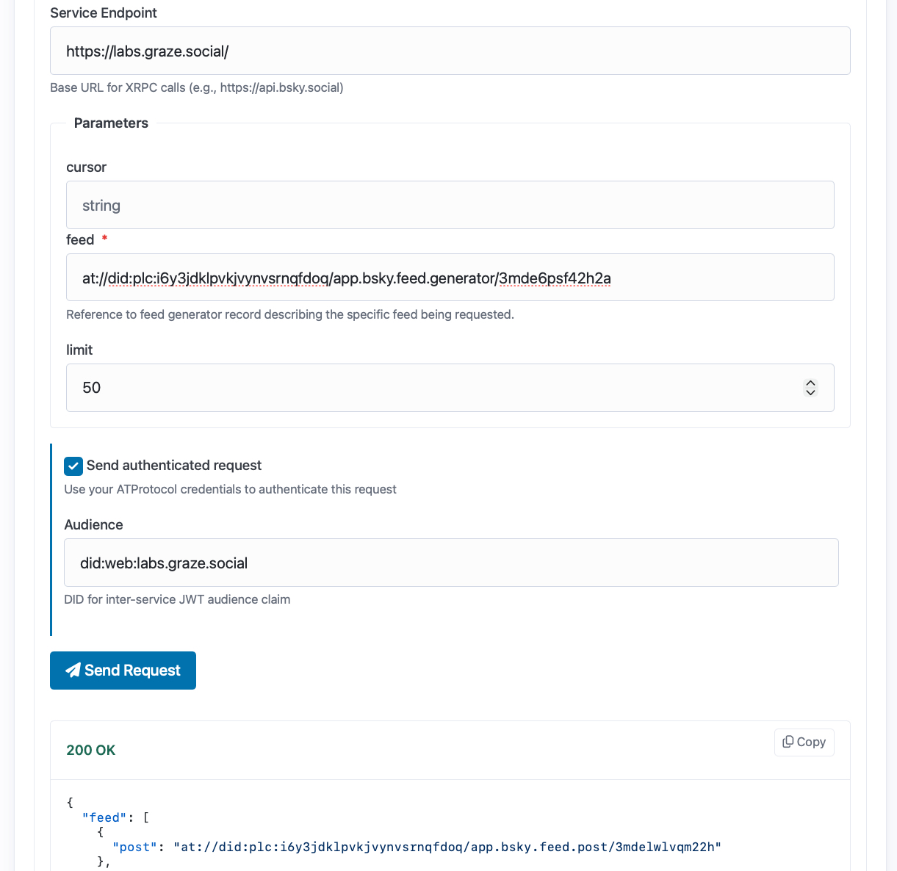Increment the limit value with up arrow
The image size is (897, 871).
(x=810, y=383)
